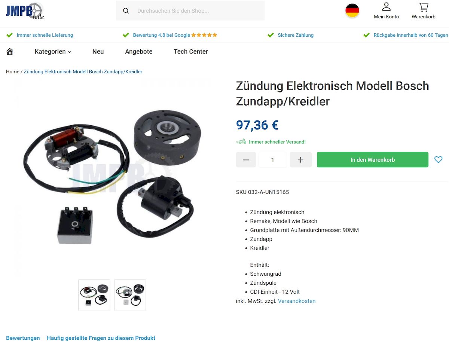Select the German flag language icon

(x=352, y=10)
